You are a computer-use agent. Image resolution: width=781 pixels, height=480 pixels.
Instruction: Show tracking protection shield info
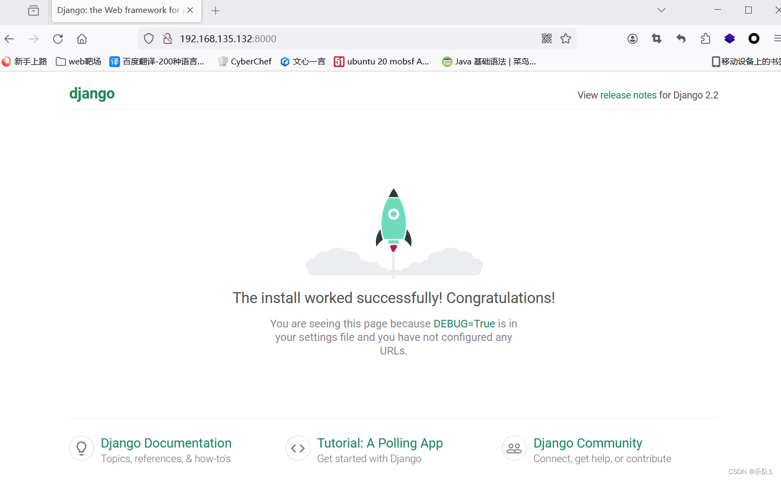click(x=149, y=38)
